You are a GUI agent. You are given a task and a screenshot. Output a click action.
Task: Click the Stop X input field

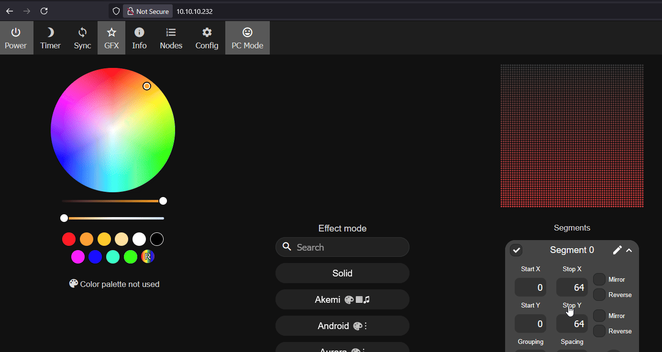point(572,287)
